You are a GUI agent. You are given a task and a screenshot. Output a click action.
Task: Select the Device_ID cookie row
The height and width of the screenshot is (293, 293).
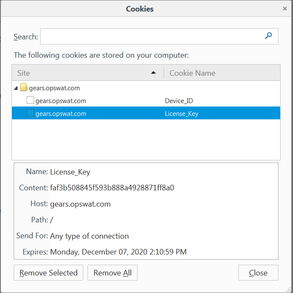[x=146, y=101]
